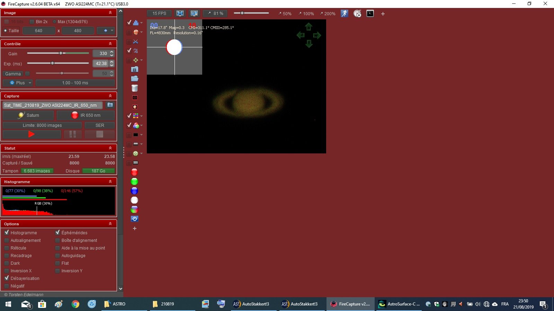Image resolution: width=554 pixels, height=311 pixels.
Task: Open the histogram tool icon in toolbar
Action: 136,23
